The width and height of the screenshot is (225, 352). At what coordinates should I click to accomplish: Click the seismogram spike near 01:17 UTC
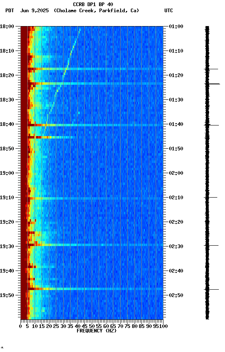click(x=211, y=69)
